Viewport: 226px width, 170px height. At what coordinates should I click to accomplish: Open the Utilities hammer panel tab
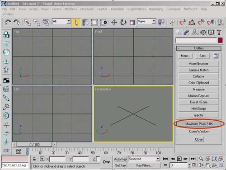pyautogui.click(x=219, y=33)
